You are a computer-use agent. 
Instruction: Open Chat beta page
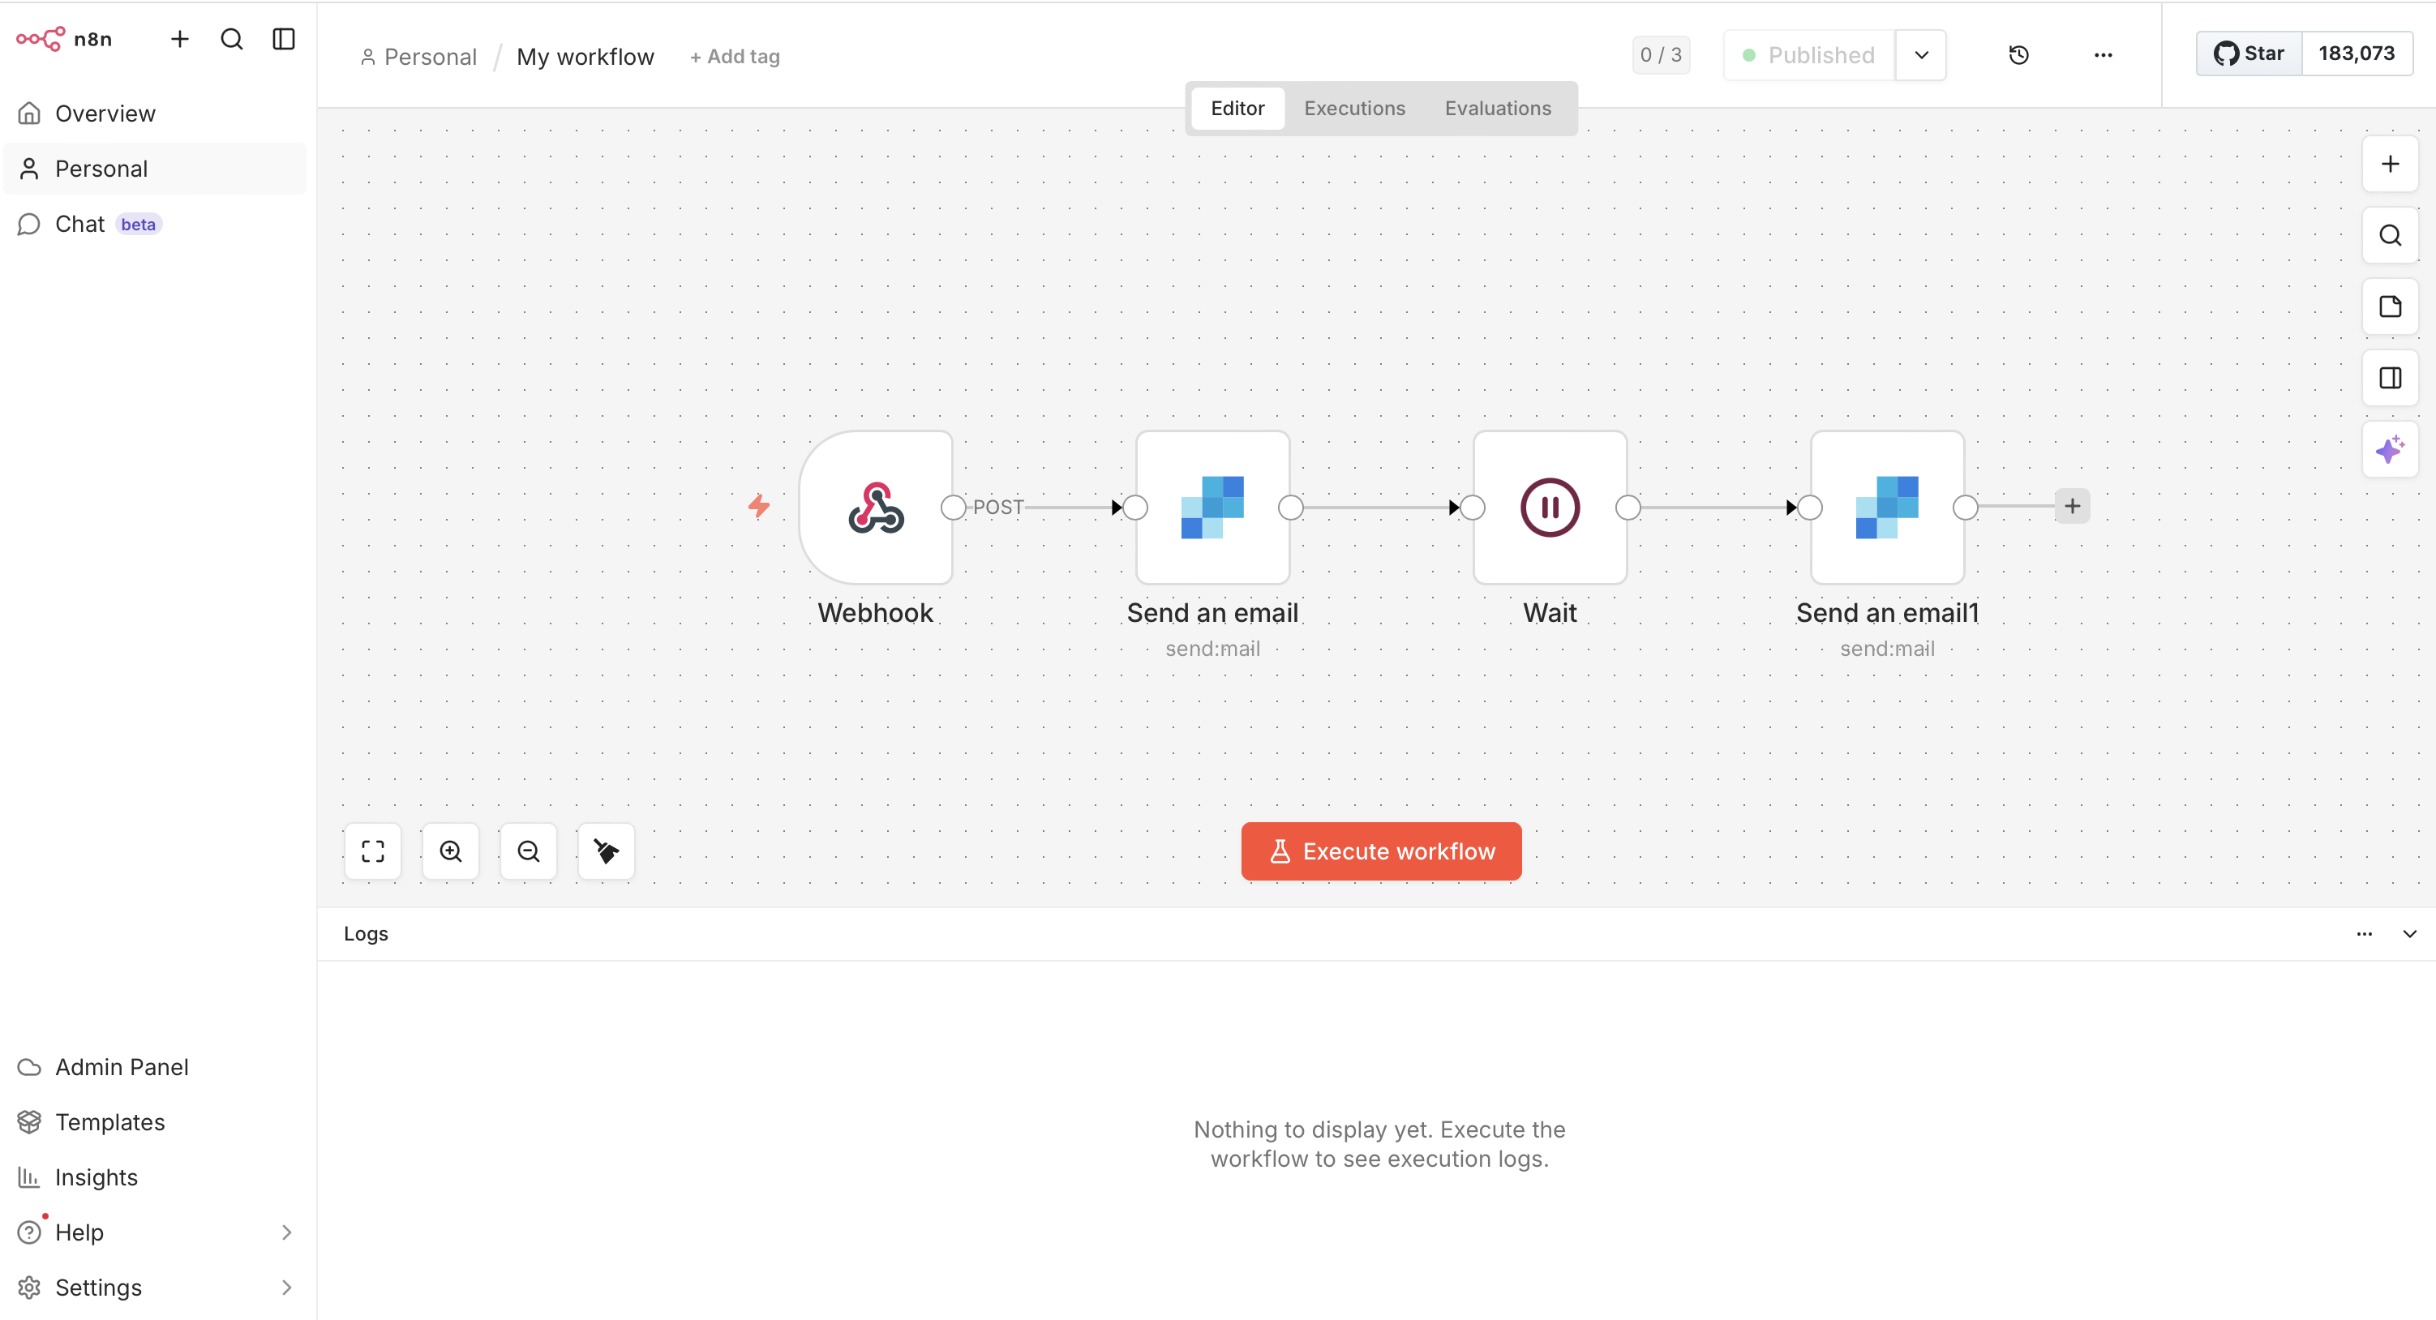point(155,224)
